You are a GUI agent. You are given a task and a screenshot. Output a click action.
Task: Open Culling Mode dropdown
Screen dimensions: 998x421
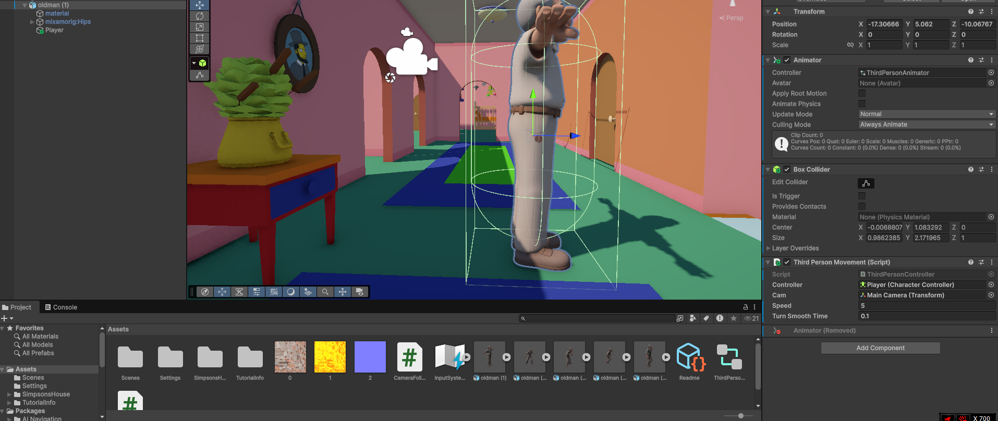927,125
